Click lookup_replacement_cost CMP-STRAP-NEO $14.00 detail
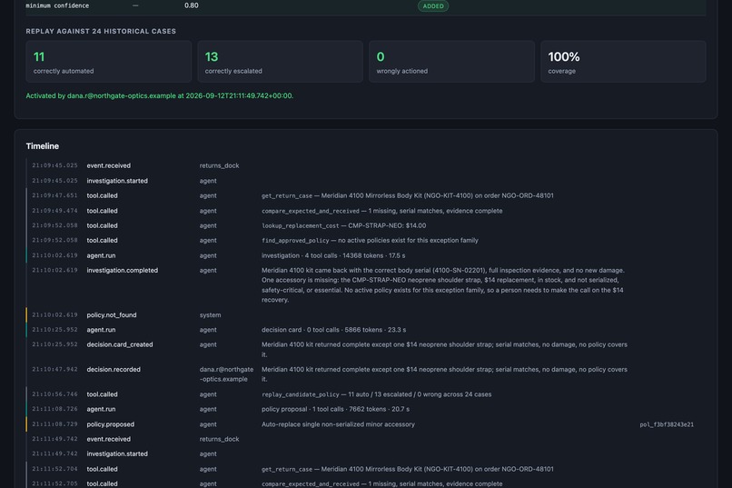 point(343,225)
